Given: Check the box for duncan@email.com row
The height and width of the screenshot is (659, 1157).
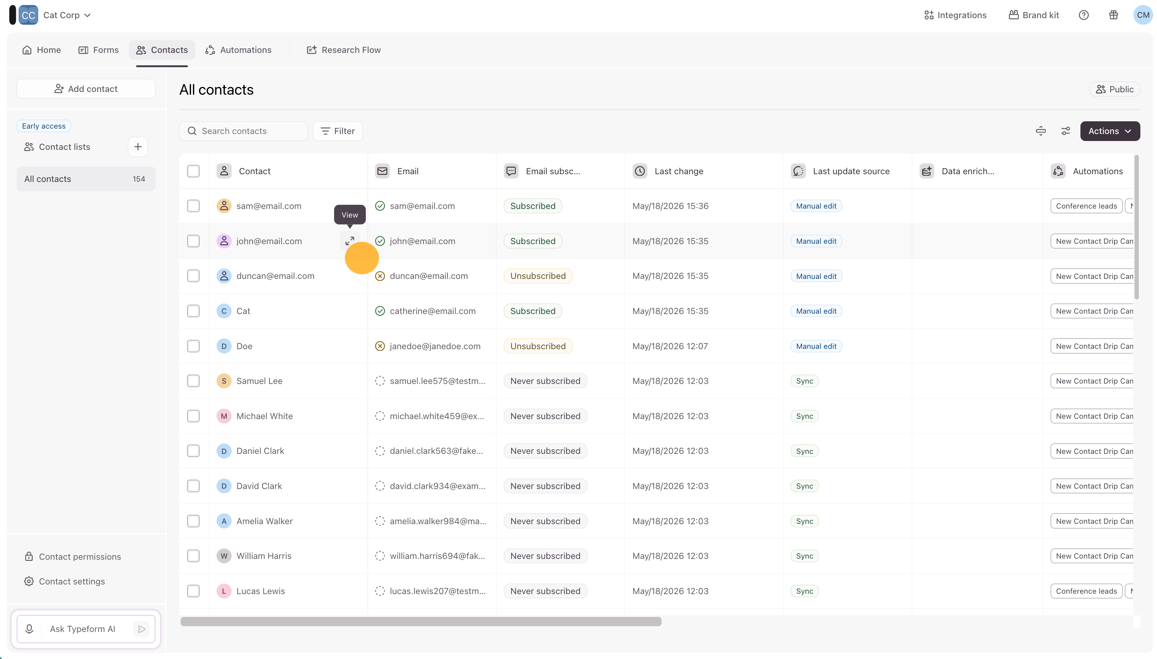Looking at the screenshot, I should tap(193, 276).
